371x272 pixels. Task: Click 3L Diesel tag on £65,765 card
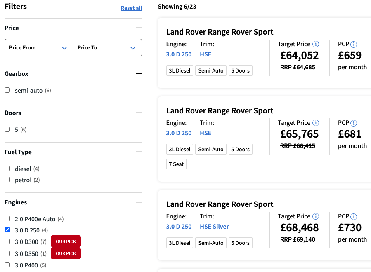[180, 149]
